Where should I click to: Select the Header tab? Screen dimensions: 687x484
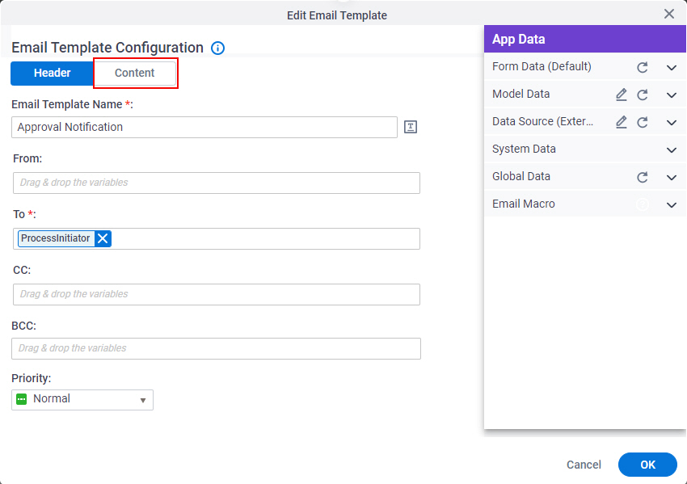[53, 73]
